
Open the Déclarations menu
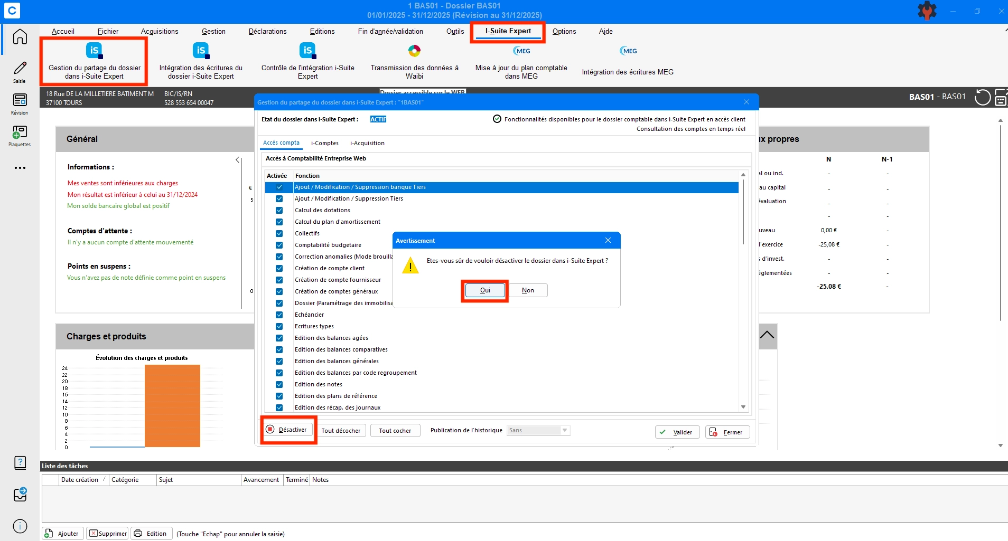(x=267, y=31)
